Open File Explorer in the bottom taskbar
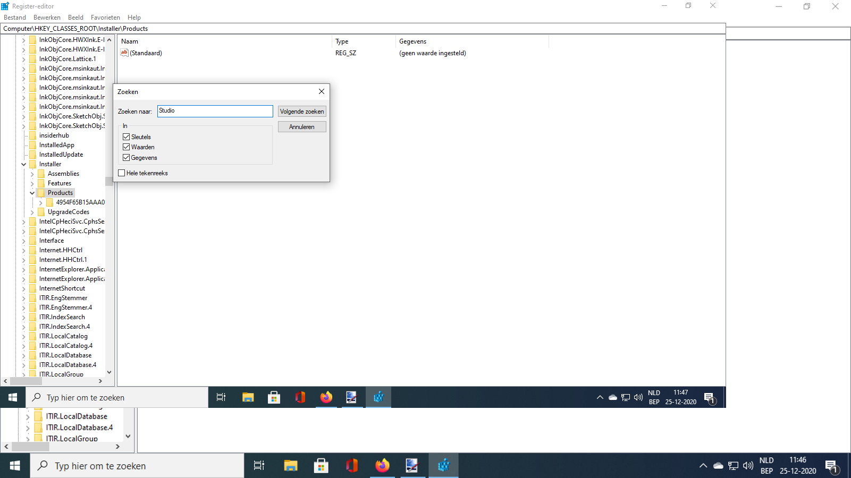 tap(290, 466)
